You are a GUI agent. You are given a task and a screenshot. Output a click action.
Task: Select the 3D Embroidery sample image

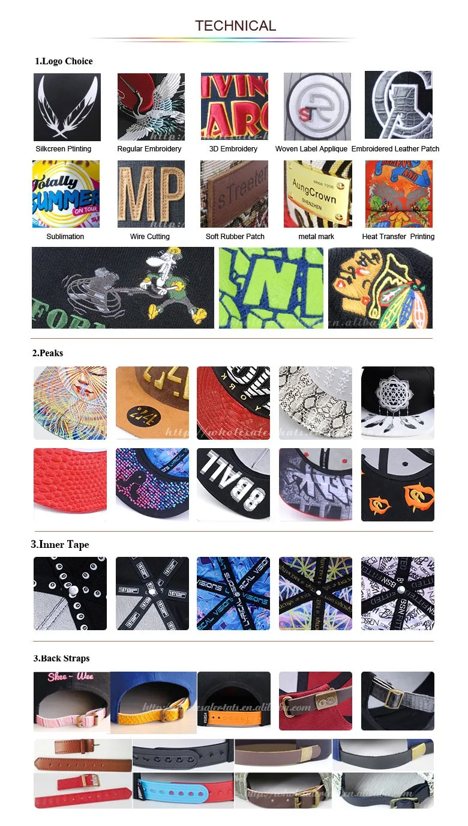click(x=235, y=107)
